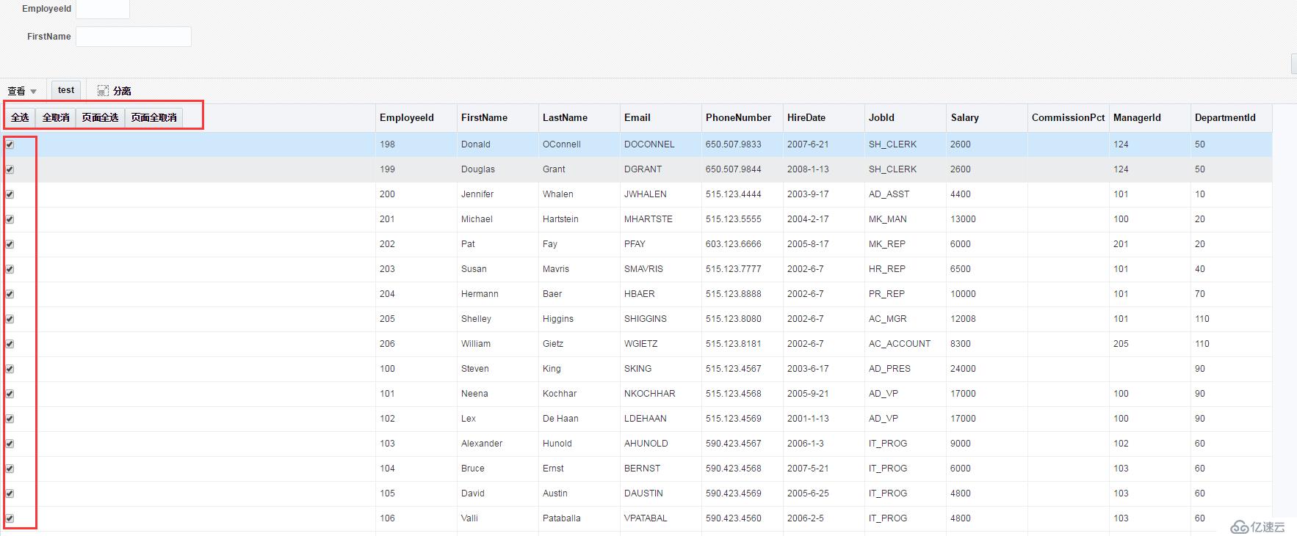Toggle the checkbox in Michael Hartstein's row
Viewport: 1297px width, 536px height.
(x=10, y=219)
